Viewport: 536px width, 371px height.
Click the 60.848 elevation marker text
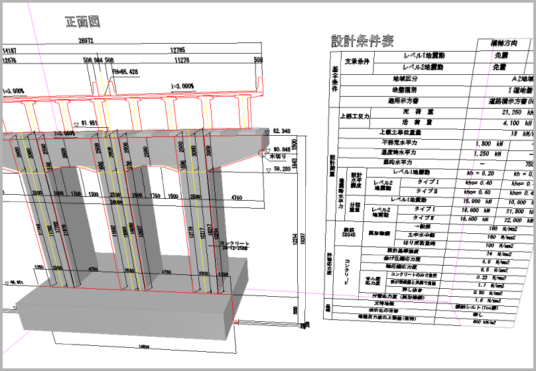point(282,149)
